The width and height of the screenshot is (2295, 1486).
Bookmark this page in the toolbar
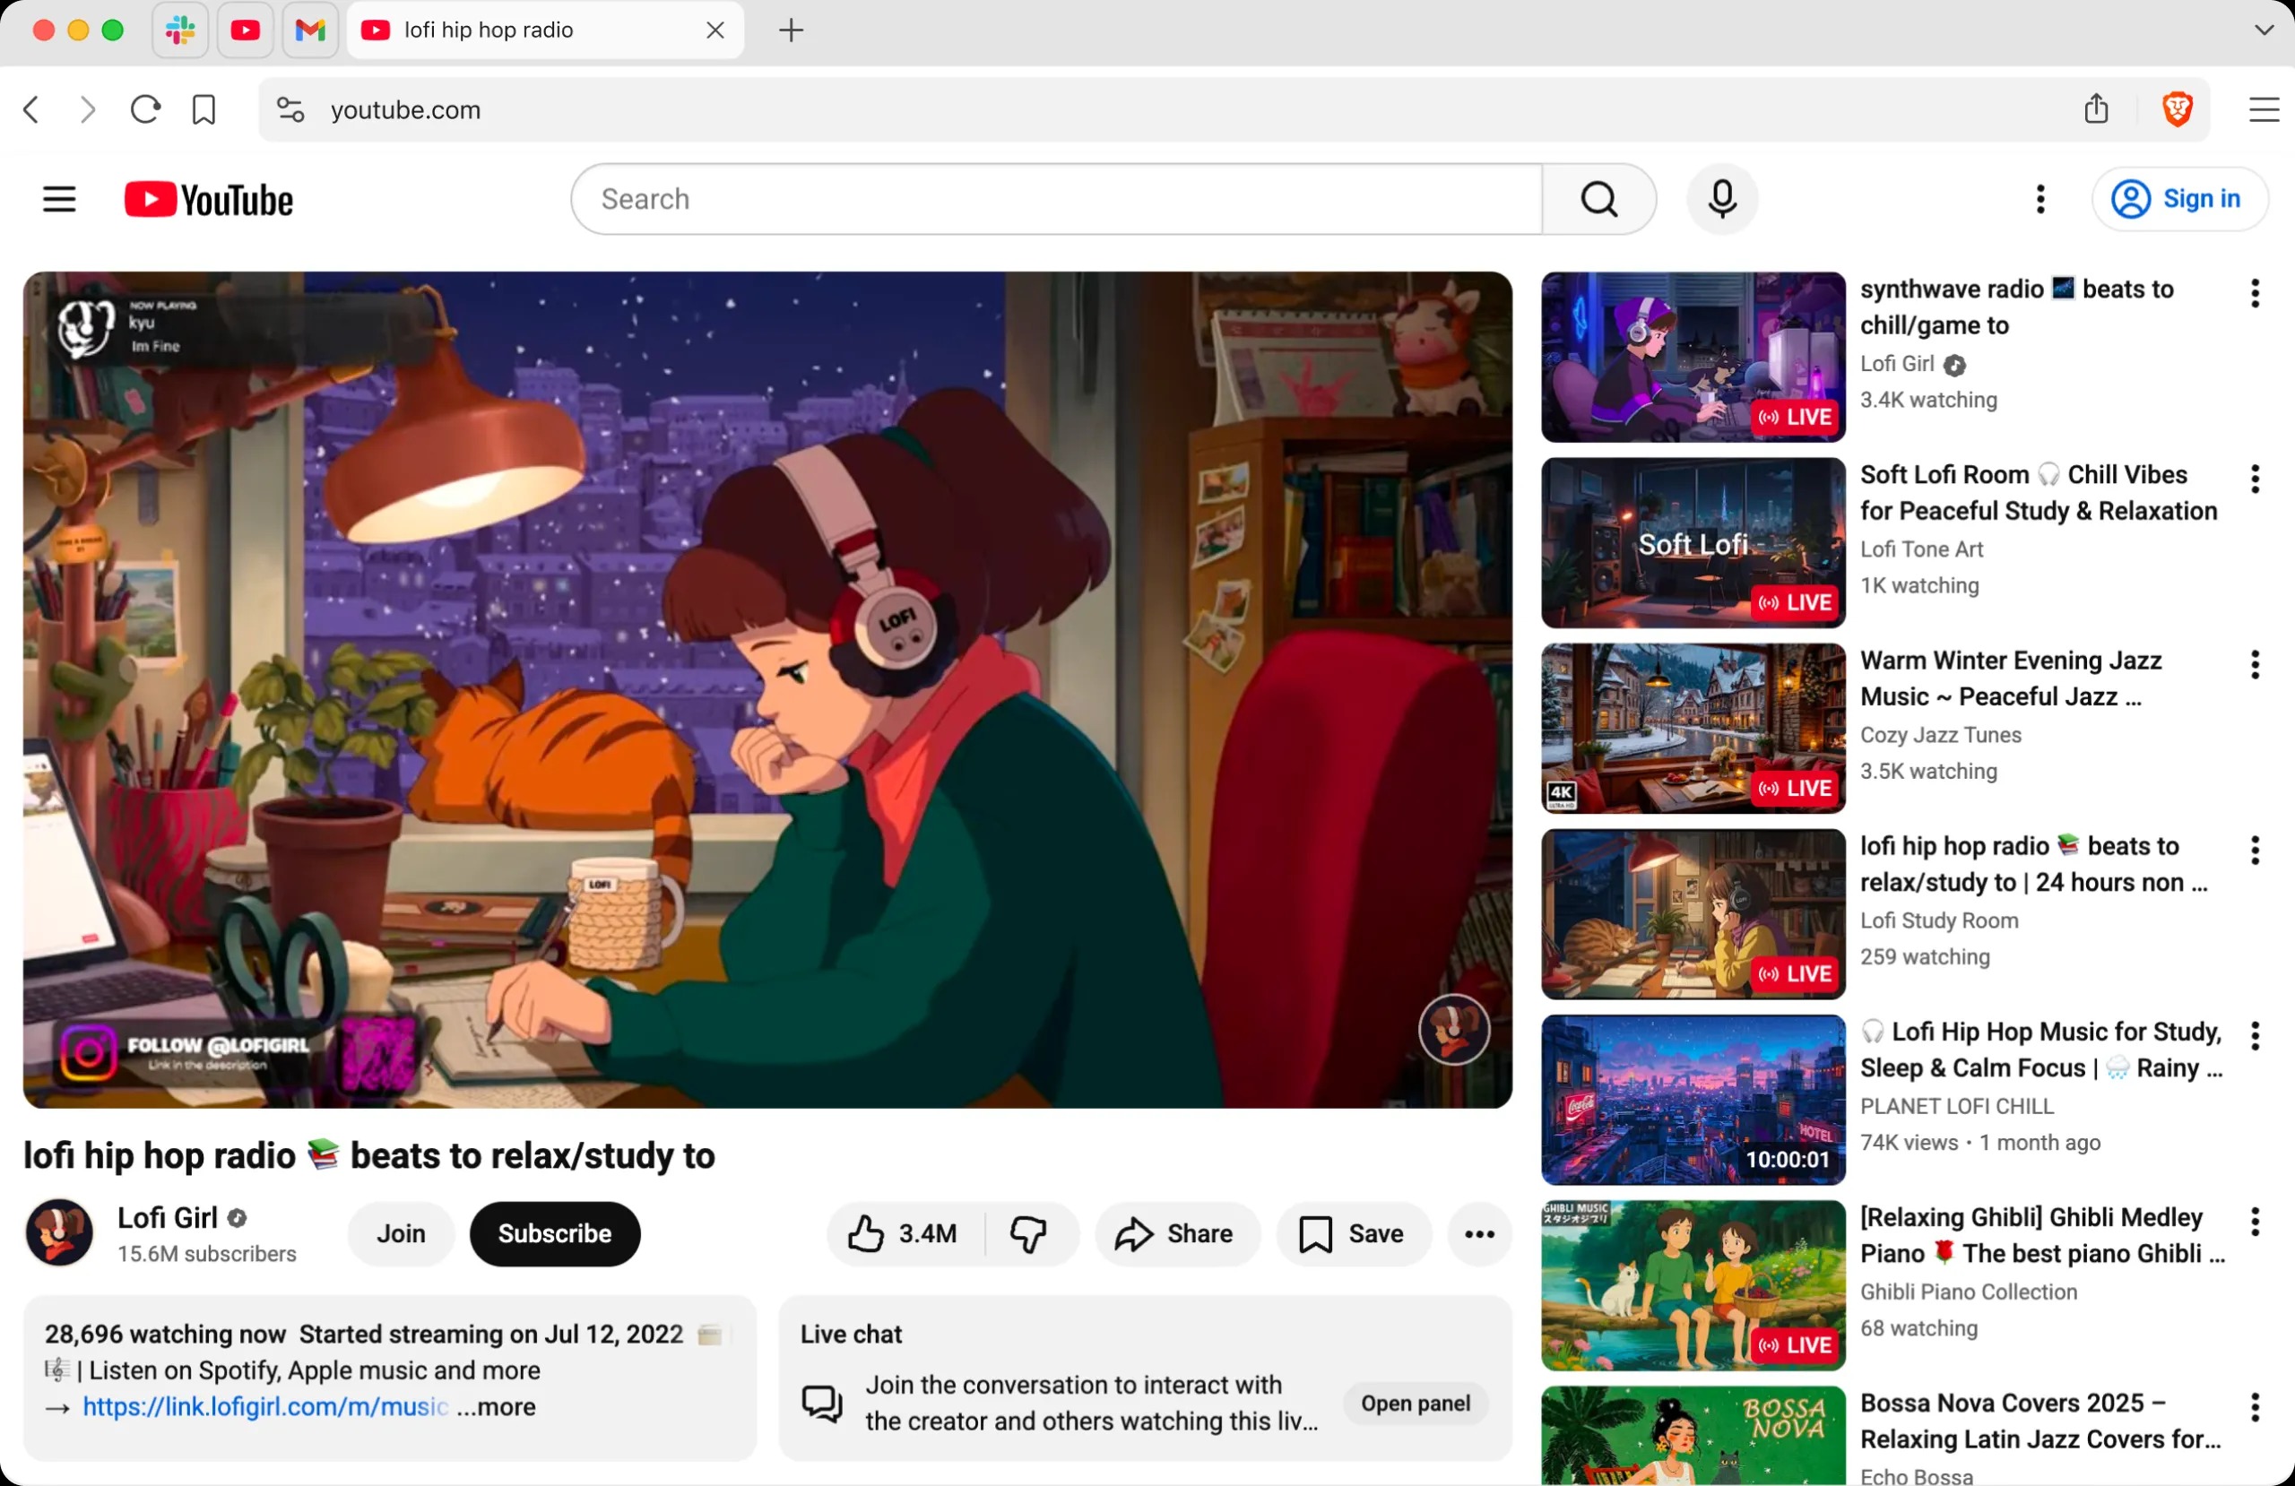pos(204,110)
